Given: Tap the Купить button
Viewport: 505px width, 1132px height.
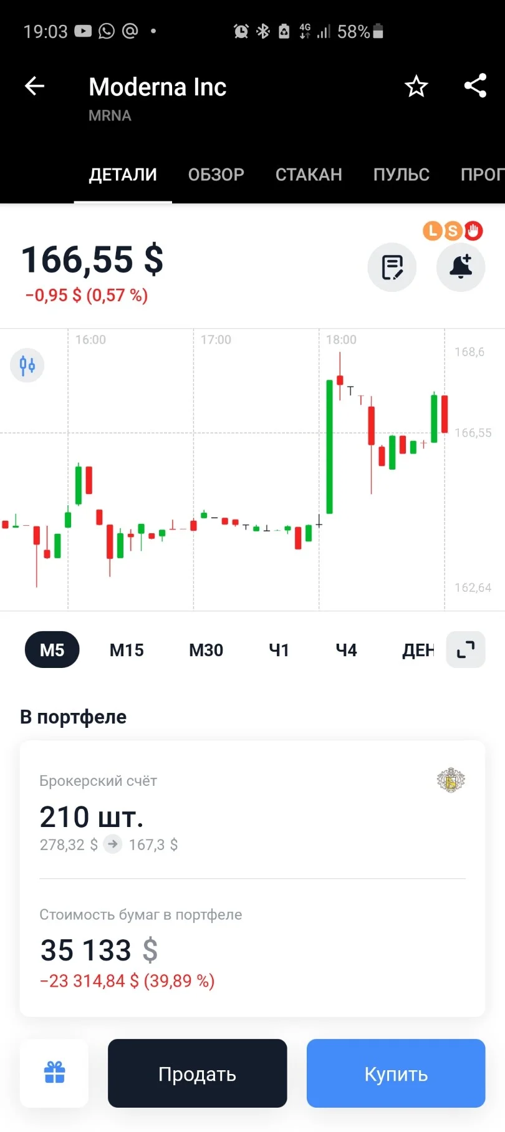Looking at the screenshot, I should [396, 1073].
